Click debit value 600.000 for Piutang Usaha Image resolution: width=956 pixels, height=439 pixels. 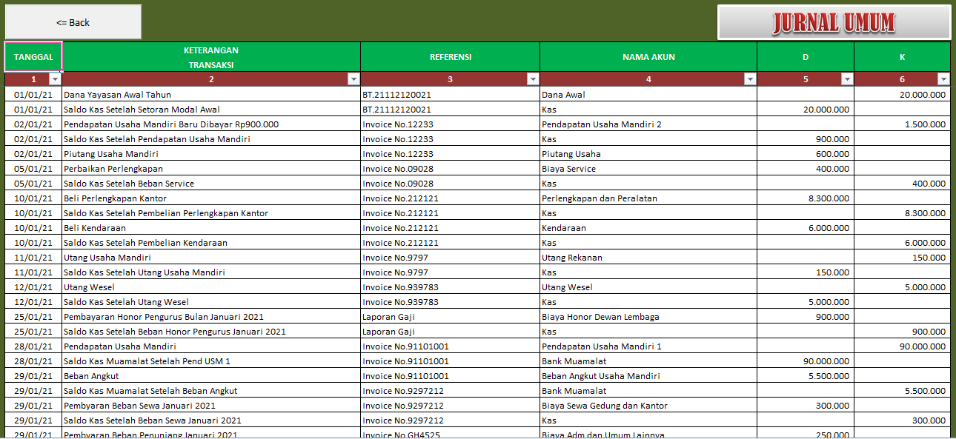pos(806,154)
